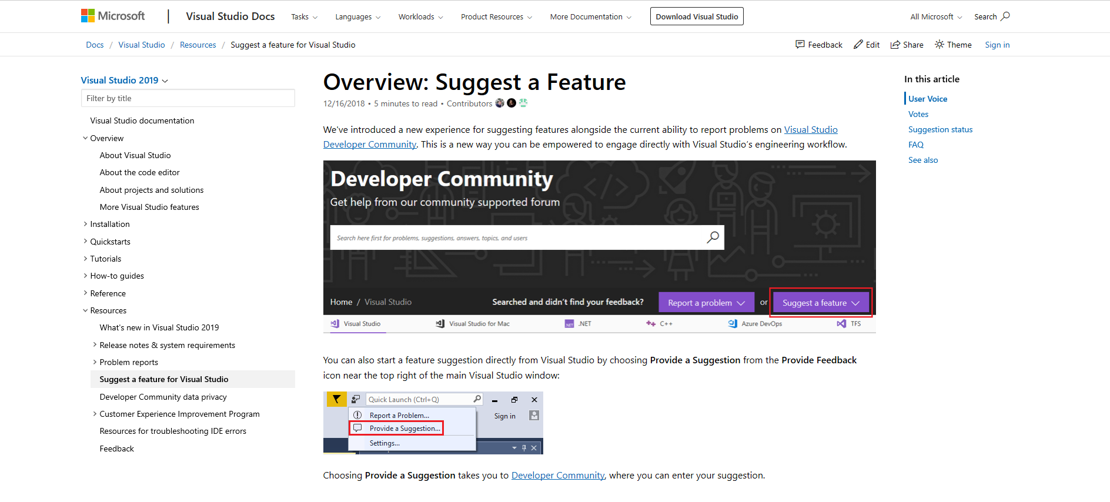Screen dimensions: 1110x502
Task: Open Feedback from the action bar
Action: (818, 45)
